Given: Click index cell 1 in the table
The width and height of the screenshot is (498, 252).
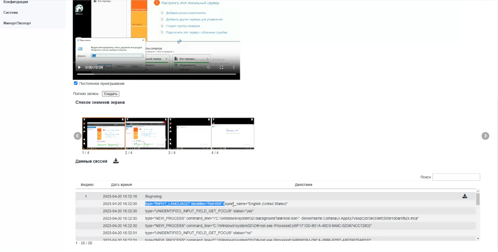Looking at the screenshot, I should pos(86,196).
